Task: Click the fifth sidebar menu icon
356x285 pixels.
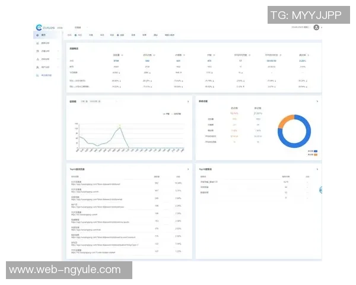Action: 37,68
